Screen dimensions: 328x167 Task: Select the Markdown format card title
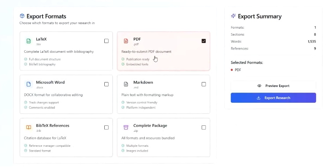coord(143,82)
